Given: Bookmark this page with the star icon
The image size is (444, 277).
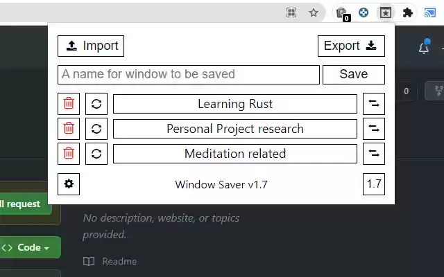Looking at the screenshot, I should [314, 12].
